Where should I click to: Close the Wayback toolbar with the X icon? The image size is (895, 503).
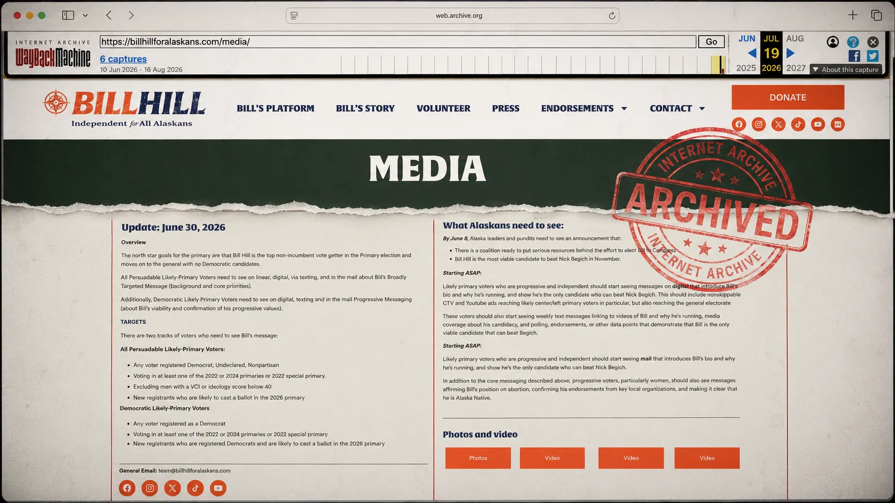pyautogui.click(x=873, y=42)
